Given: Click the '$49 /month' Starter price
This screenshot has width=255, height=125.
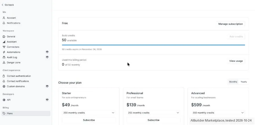Looking at the screenshot, I should point(70,105).
